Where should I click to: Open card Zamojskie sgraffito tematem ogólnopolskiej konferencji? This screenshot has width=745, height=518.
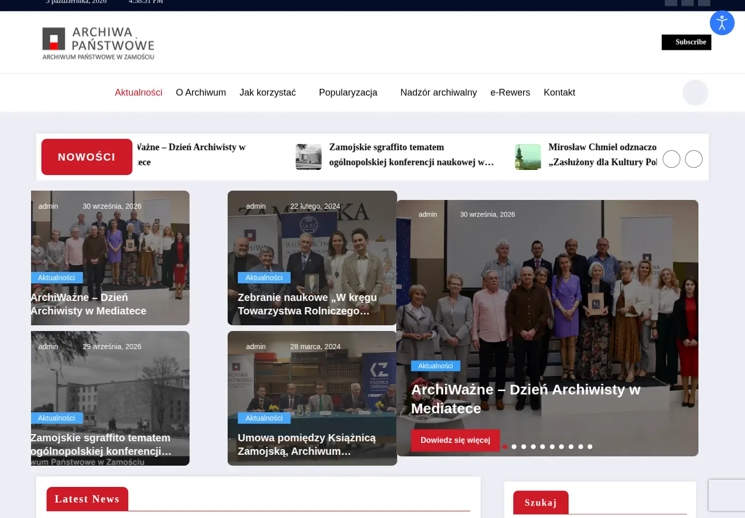click(x=101, y=444)
